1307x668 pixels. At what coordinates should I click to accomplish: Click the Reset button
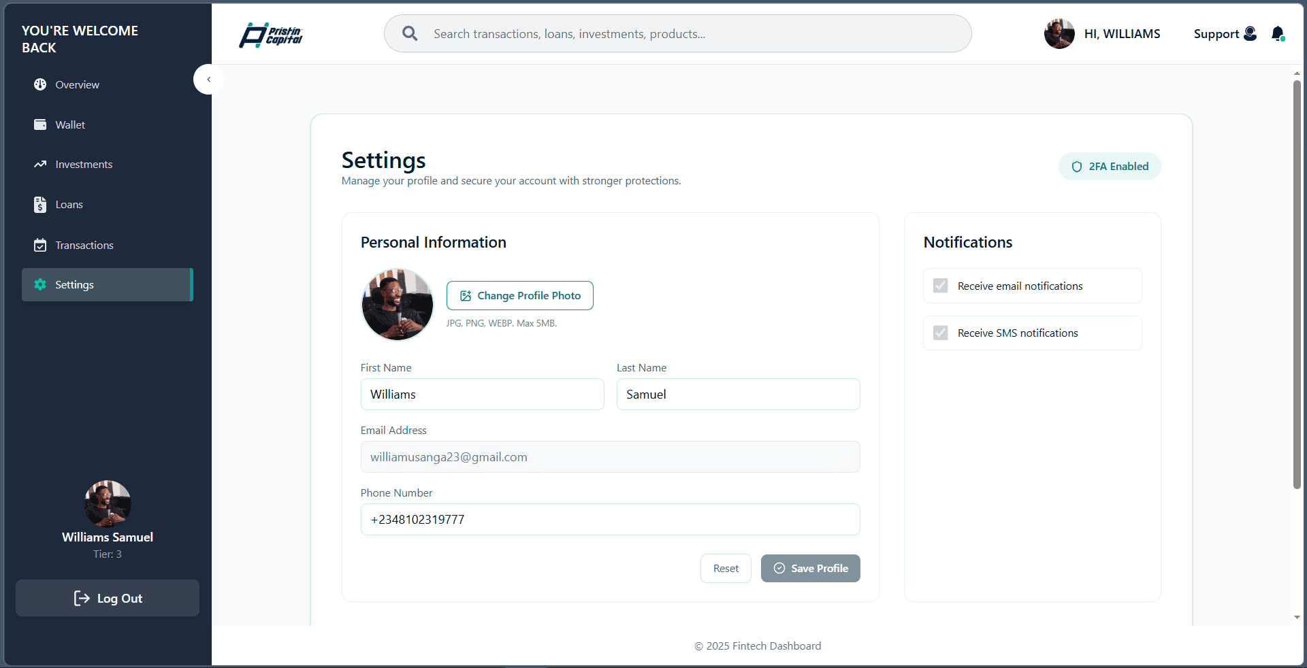726,568
